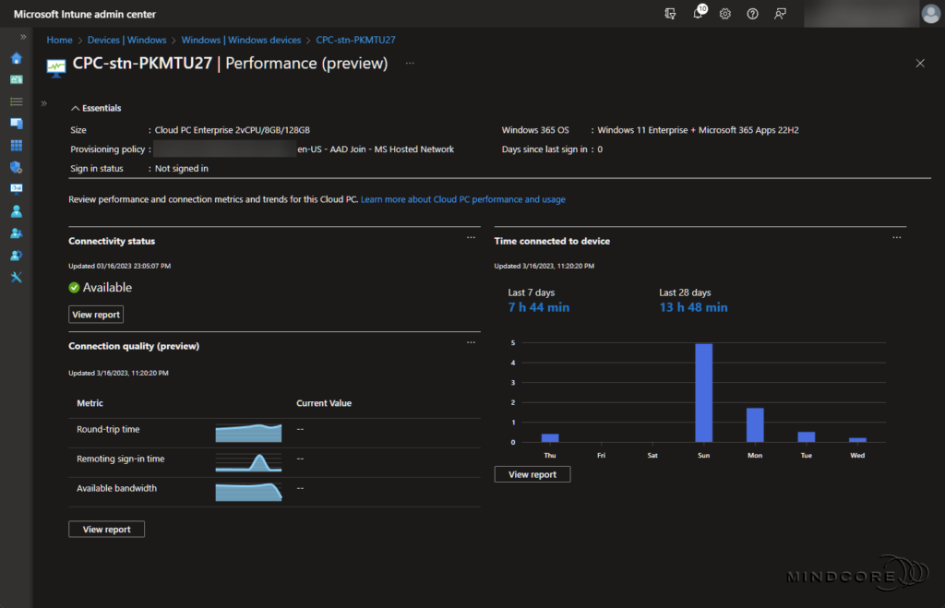The image size is (945, 608).
Task: Select the Tenant administration icon
Action: (16, 255)
